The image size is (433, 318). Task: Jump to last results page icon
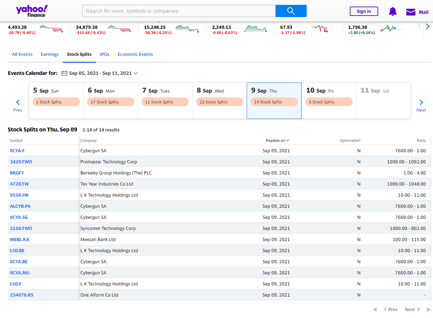coord(428,309)
